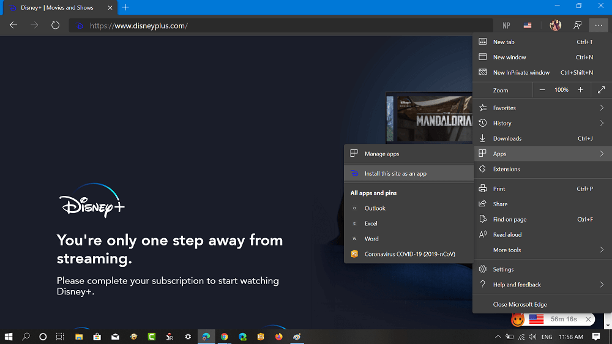Open taskbar search magnifier
The width and height of the screenshot is (612, 344).
click(26, 337)
